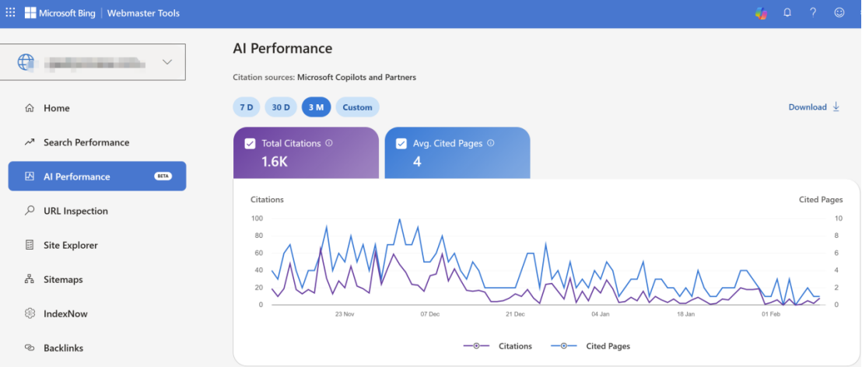
Task: Click the left Citations axis title
Action: pos(267,199)
